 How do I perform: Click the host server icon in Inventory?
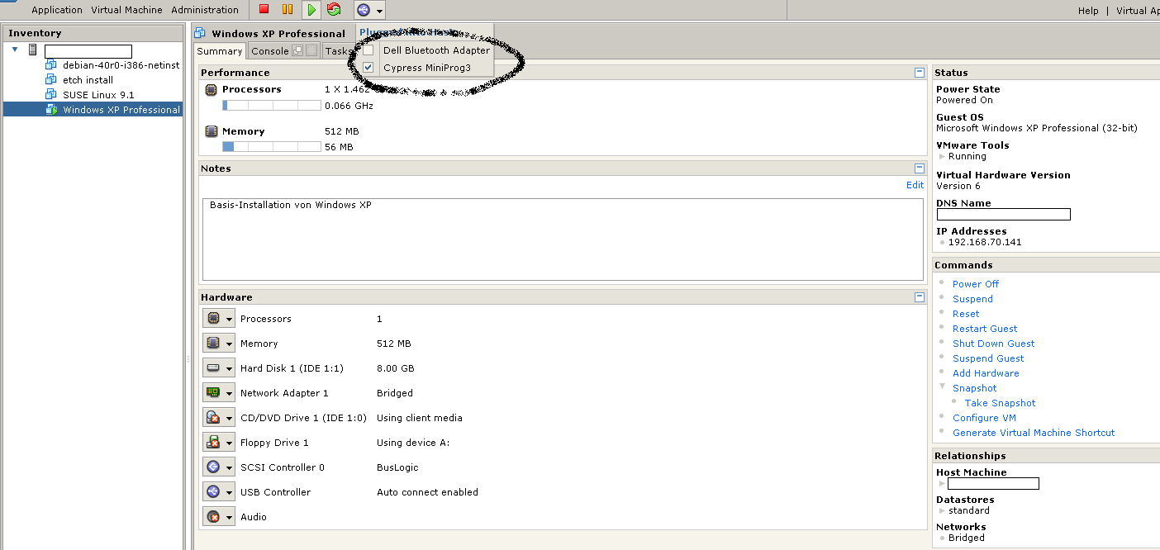(33, 50)
